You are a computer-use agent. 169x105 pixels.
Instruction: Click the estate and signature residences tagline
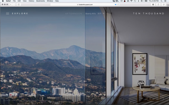pos(27,100)
